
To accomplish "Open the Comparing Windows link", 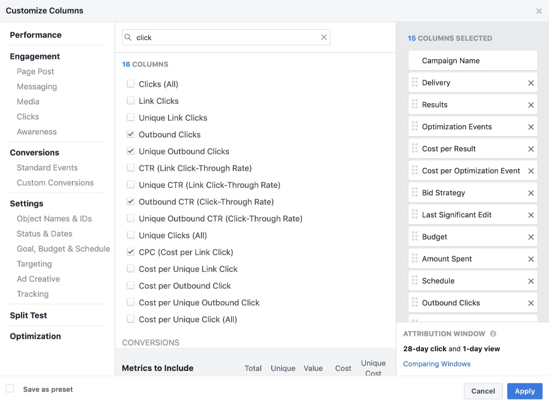I will point(436,364).
